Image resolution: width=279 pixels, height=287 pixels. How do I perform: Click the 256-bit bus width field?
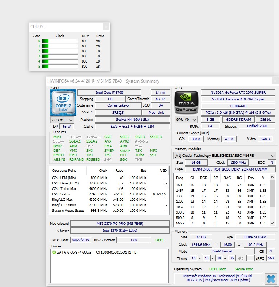266,120
